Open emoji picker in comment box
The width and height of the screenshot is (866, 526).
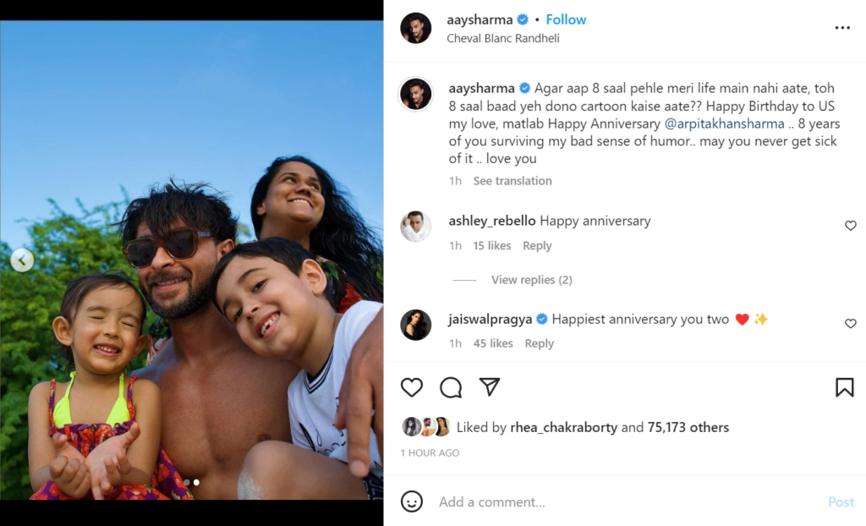coord(412,501)
